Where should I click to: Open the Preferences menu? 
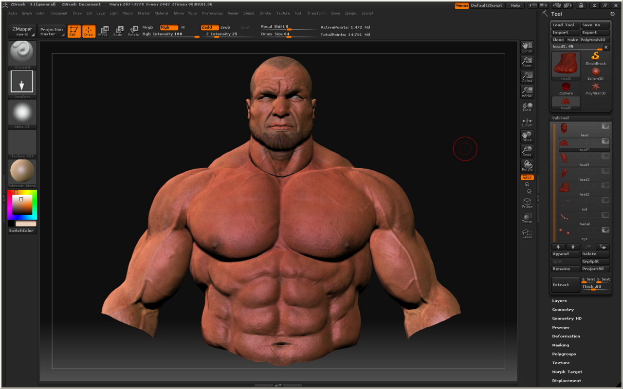[213, 13]
